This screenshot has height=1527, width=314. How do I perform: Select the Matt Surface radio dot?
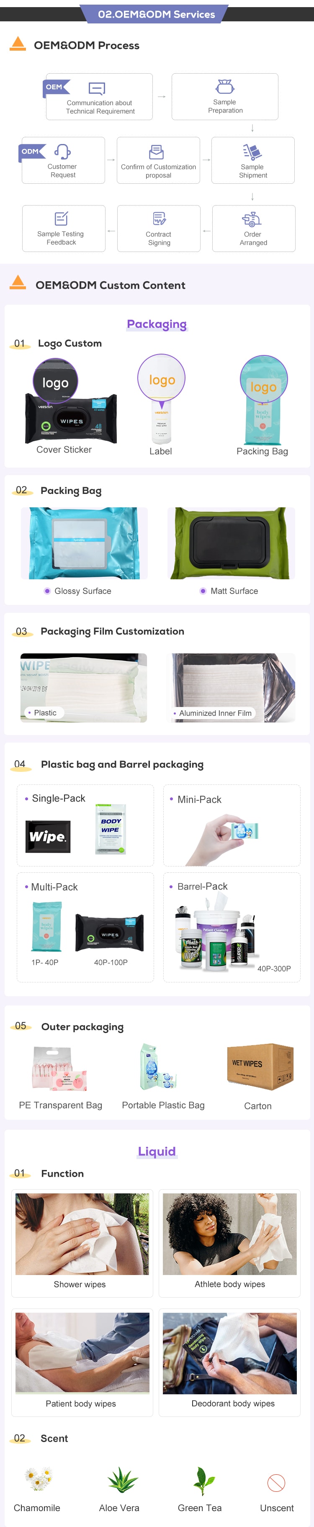pos(203,590)
